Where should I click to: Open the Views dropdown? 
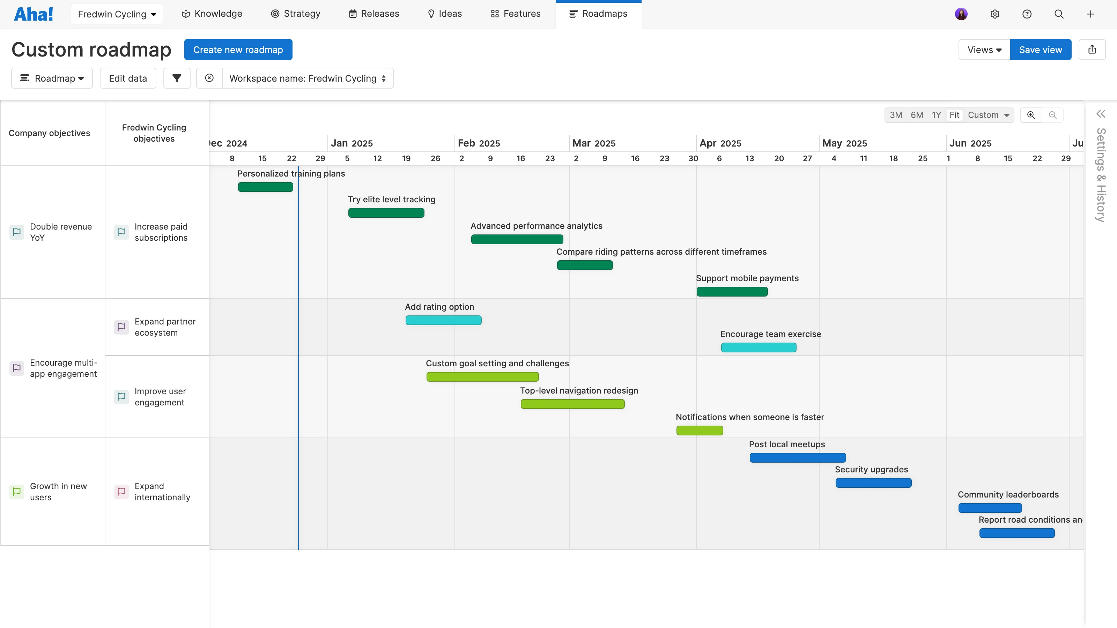point(984,50)
